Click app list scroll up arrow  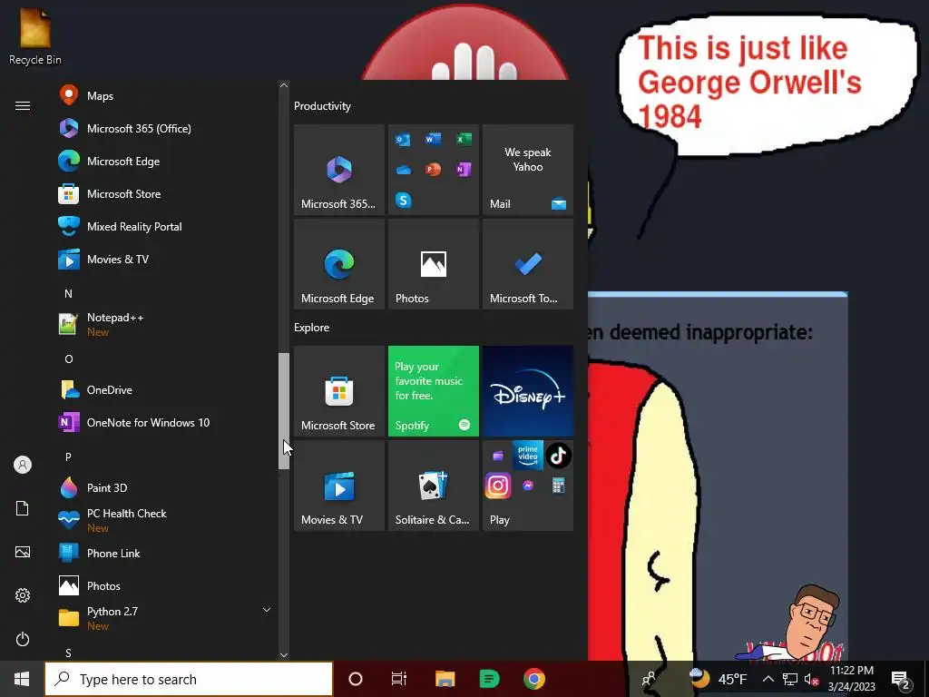(284, 85)
